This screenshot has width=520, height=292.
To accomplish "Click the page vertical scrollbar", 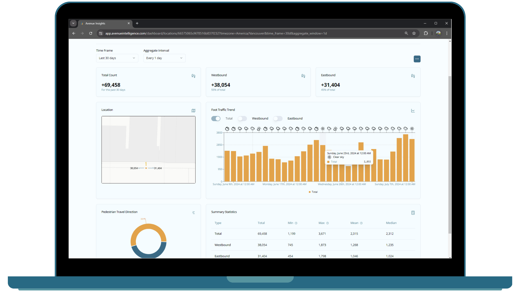I will (450, 155).
